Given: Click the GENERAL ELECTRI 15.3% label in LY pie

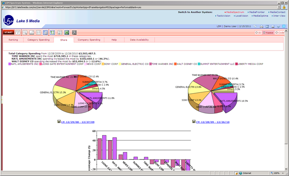Looking at the screenshot, I should [x=53, y=92].
